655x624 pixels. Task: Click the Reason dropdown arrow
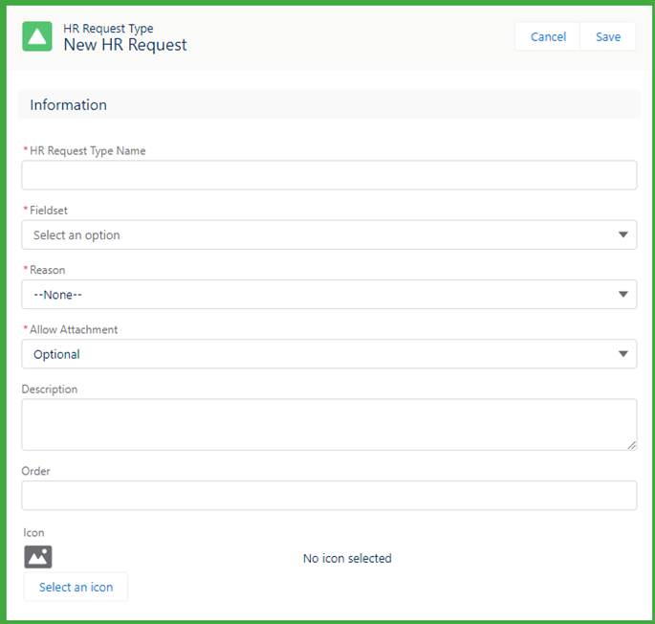(x=622, y=295)
